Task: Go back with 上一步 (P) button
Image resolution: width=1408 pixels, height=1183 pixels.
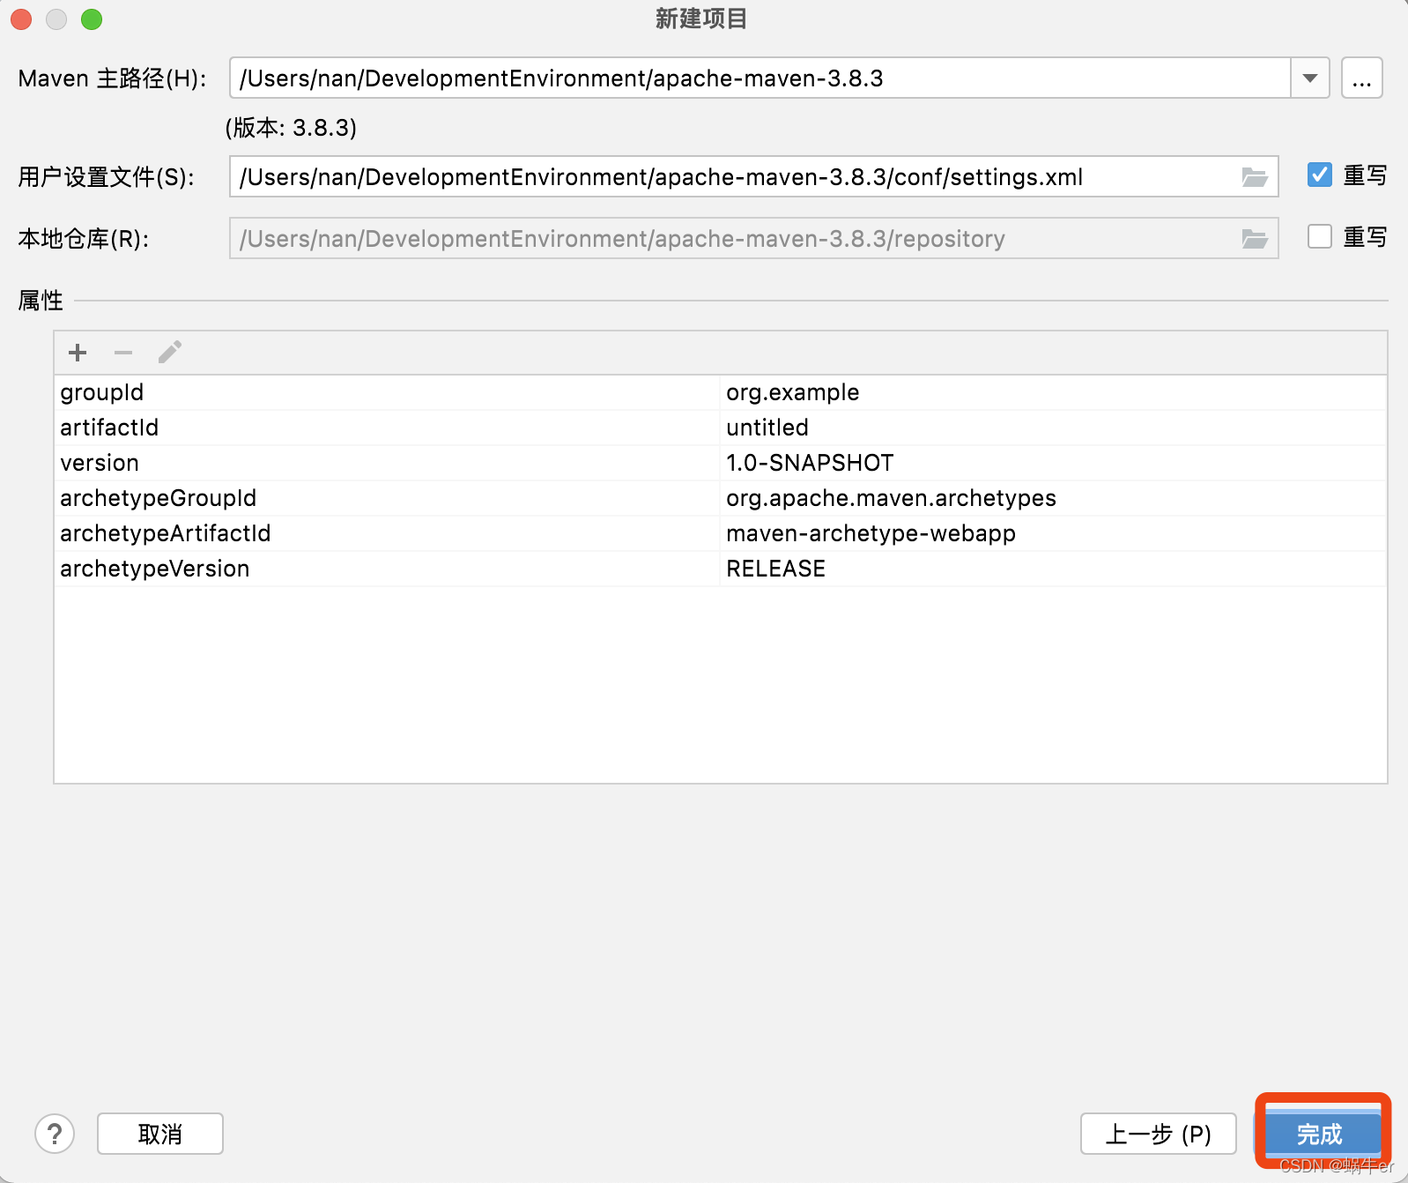Action: pos(1159,1134)
